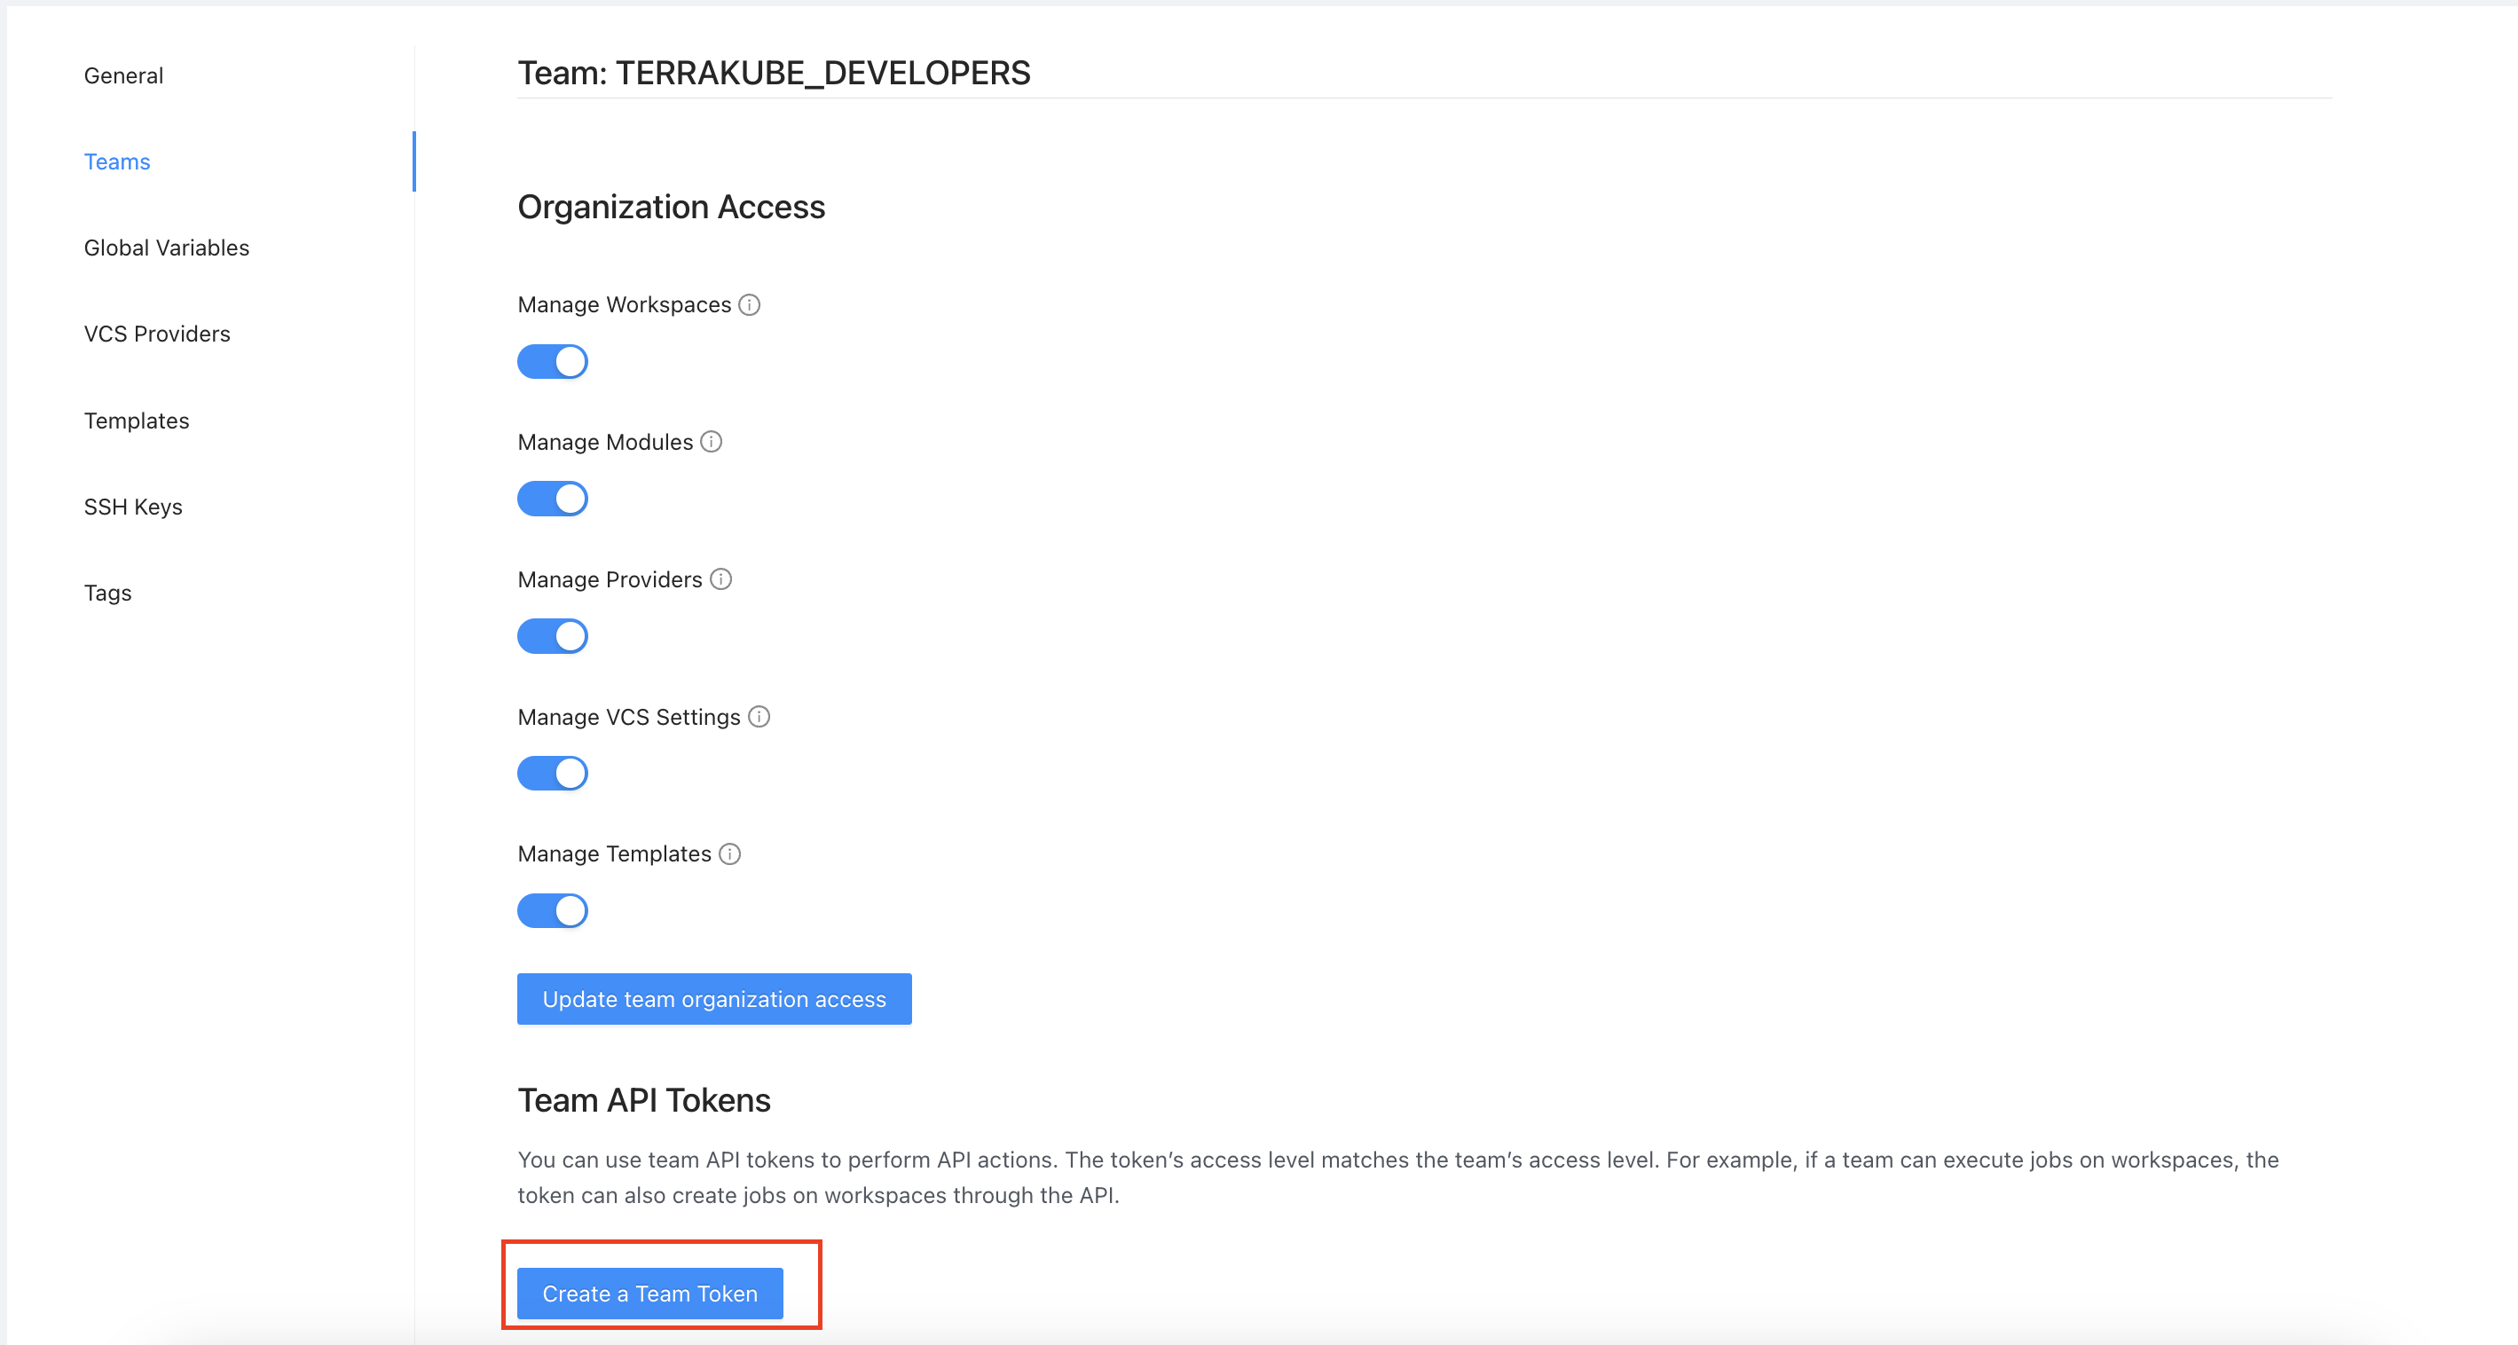
Task: Disable the Manage Workspaces toggle
Action: (552, 362)
